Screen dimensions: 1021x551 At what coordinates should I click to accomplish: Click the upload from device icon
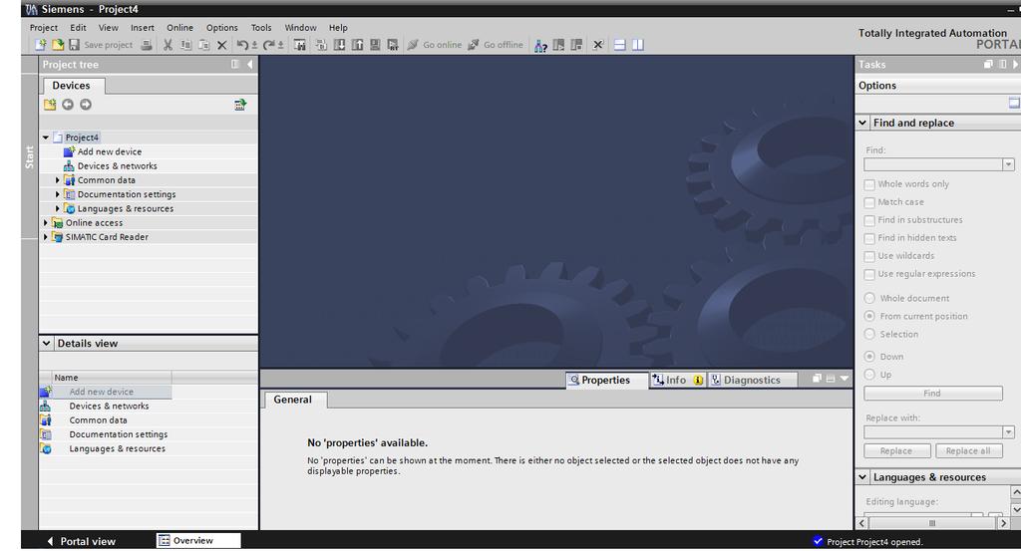tap(358, 45)
